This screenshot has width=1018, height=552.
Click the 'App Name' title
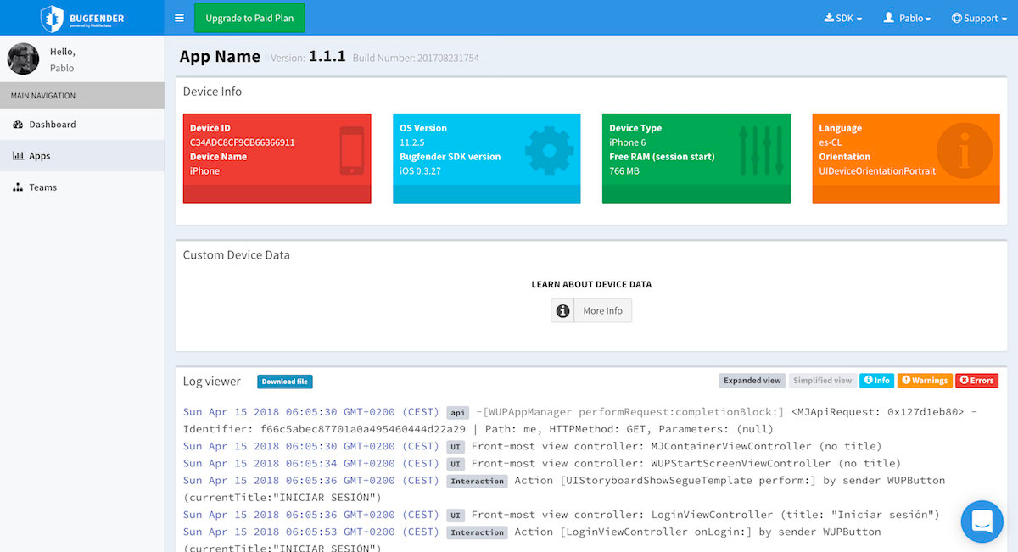[220, 57]
